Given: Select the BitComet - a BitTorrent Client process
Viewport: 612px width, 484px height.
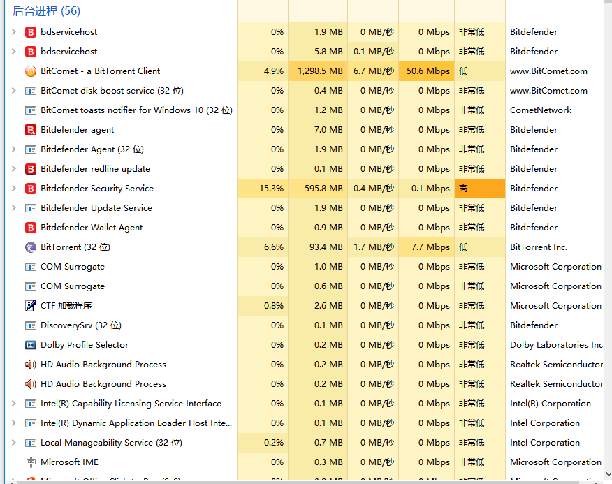Looking at the screenshot, I should (x=101, y=71).
